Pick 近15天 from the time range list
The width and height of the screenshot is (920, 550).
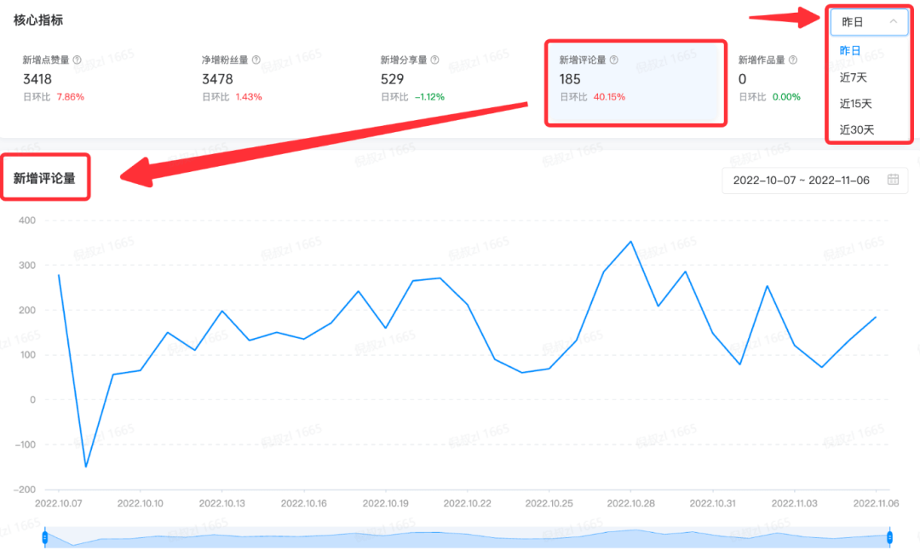857,104
